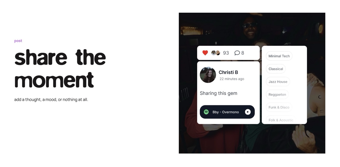
Task: Pick the Funk & Disco genre tag
Action: [x=279, y=107]
